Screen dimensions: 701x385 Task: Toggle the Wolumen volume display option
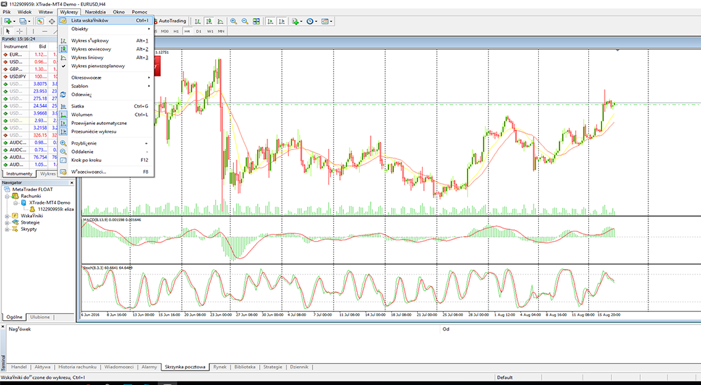(81, 115)
